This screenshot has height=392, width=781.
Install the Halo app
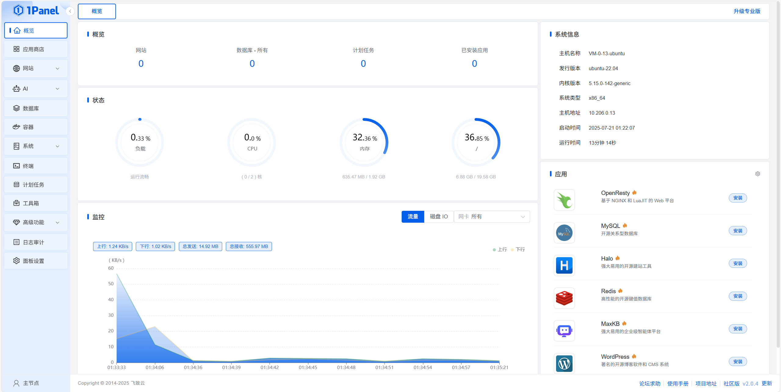click(737, 263)
